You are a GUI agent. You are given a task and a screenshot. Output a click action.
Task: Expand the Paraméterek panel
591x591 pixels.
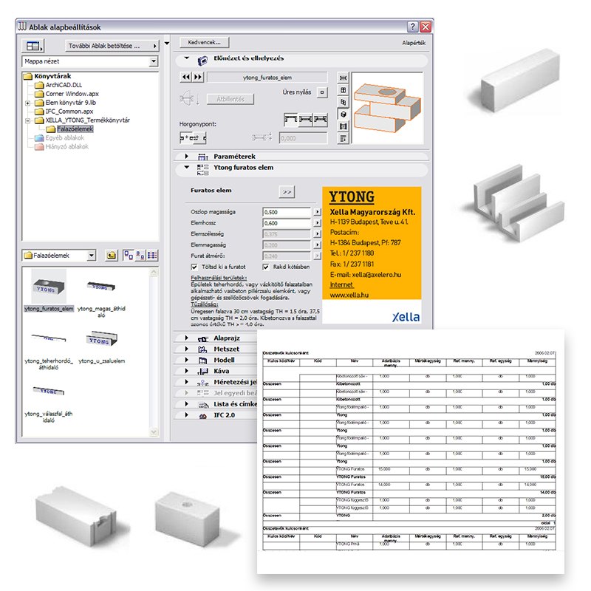tap(187, 157)
